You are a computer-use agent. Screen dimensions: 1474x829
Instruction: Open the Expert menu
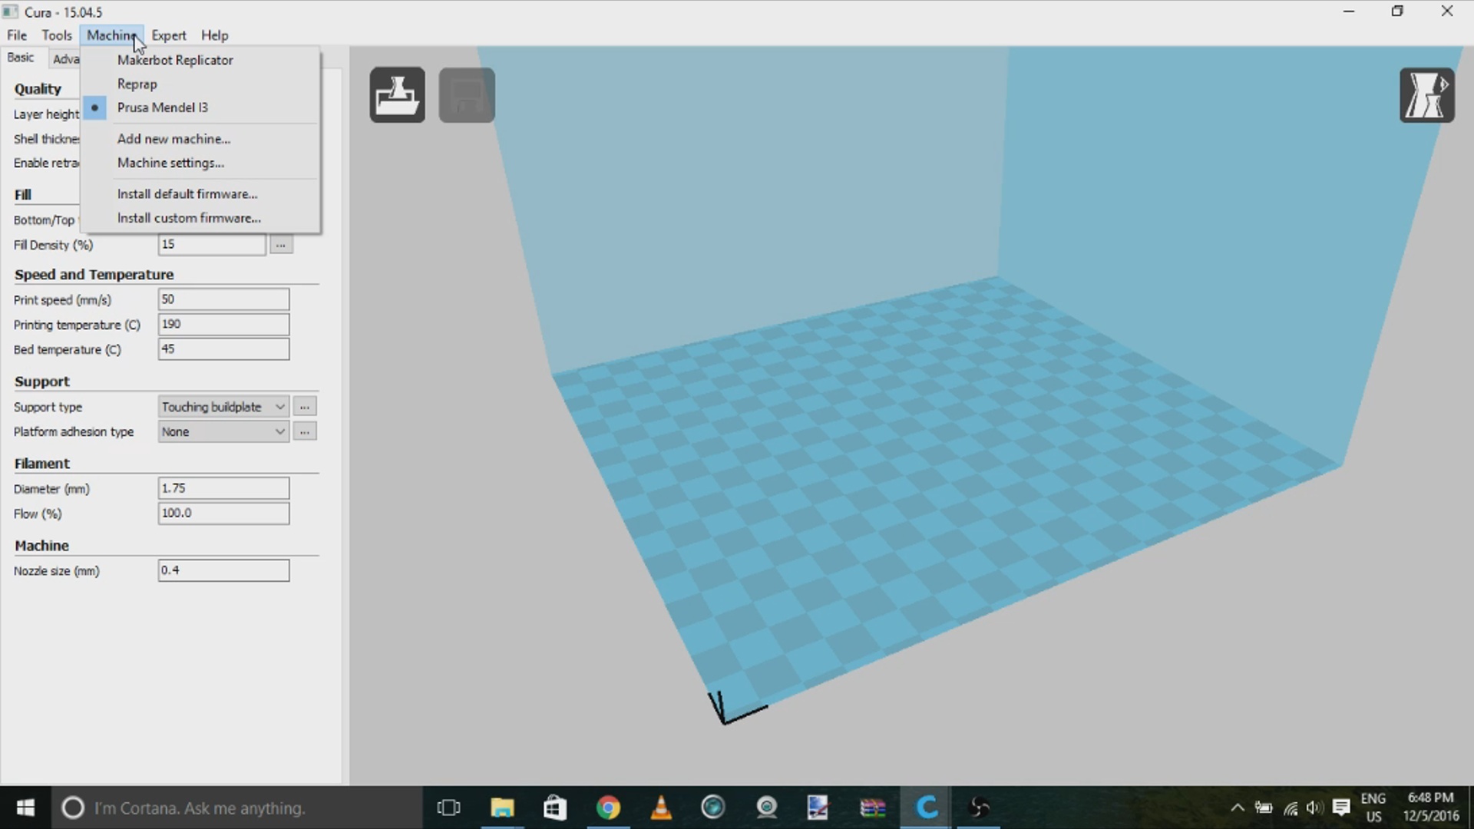[168, 35]
